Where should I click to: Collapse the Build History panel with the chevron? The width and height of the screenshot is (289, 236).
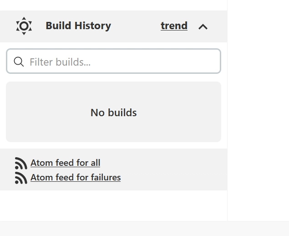tap(203, 26)
